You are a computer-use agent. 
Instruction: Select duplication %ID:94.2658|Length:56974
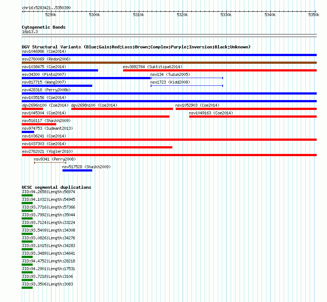pyautogui.click(x=48, y=192)
